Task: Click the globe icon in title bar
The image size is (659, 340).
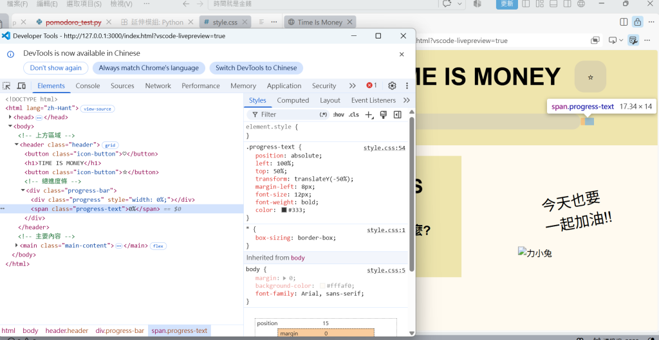Action: pos(581,4)
